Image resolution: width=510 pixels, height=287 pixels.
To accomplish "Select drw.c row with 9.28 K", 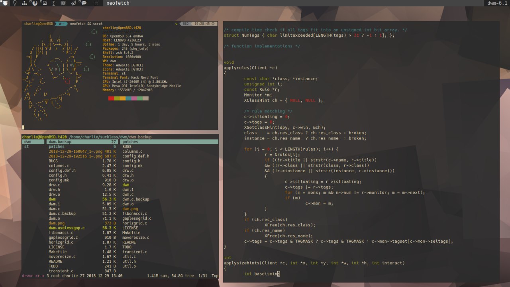I will pyautogui.click(x=82, y=185).
